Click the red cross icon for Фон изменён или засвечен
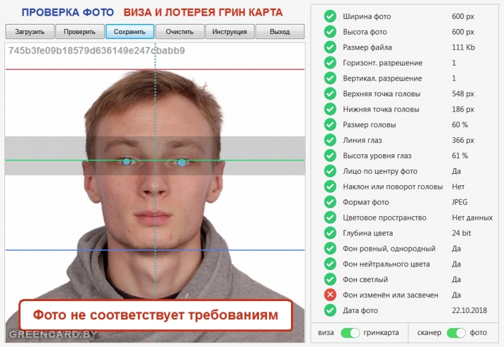Viewport: 504px width, 347px height. point(330,295)
